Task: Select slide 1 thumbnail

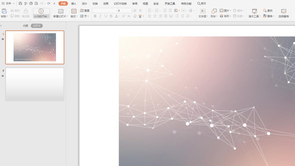Action: click(34, 47)
